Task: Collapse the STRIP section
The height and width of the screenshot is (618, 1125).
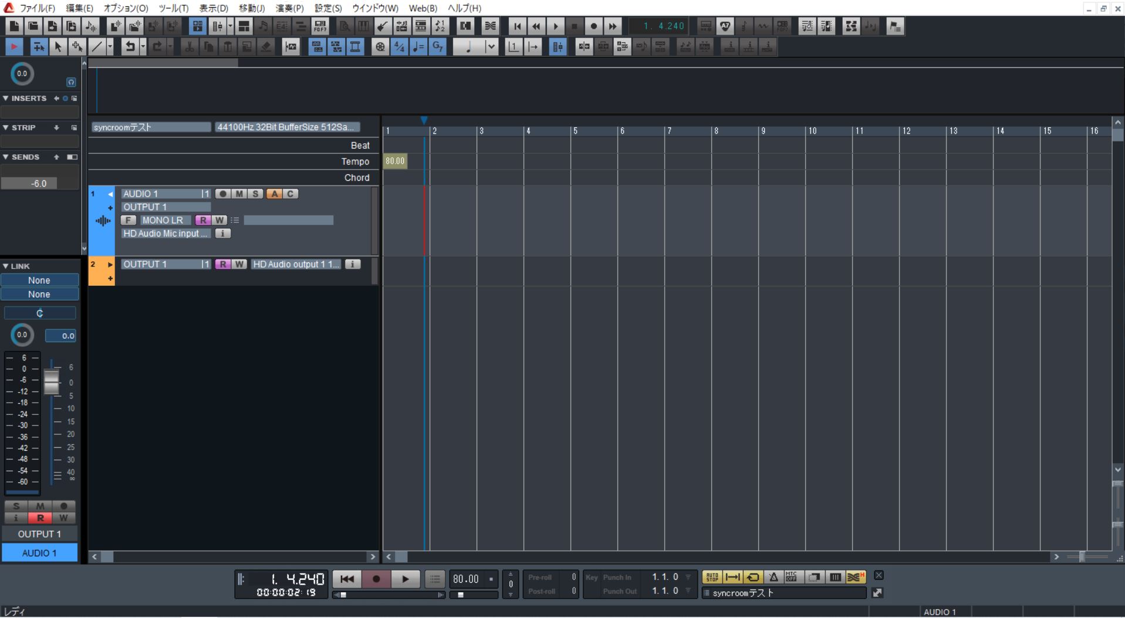Action: coord(5,128)
